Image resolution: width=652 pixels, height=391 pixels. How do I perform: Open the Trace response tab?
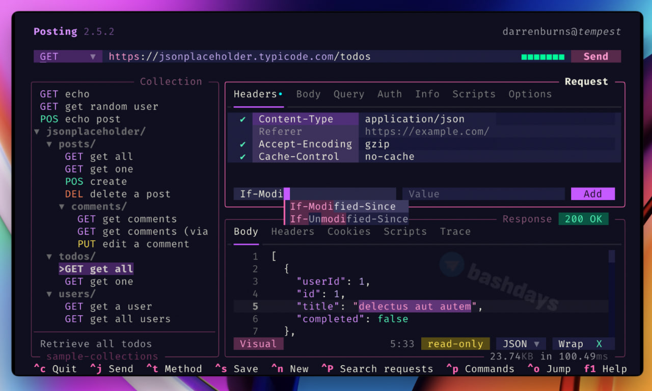tap(455, 232)
